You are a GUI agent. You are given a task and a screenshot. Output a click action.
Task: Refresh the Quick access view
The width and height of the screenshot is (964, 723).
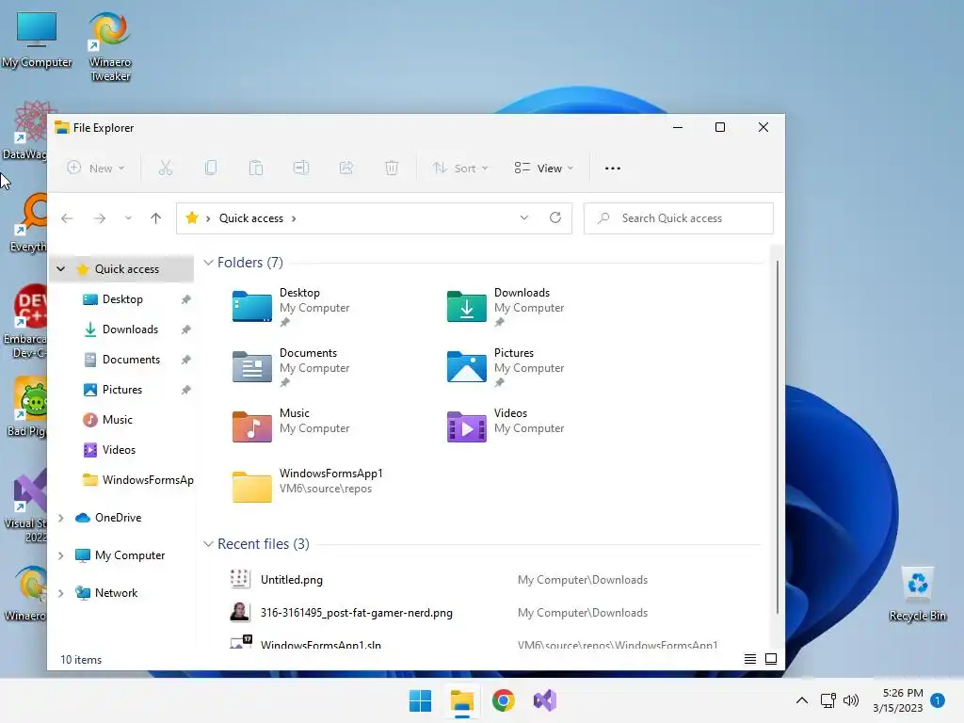tap(555, 217)
